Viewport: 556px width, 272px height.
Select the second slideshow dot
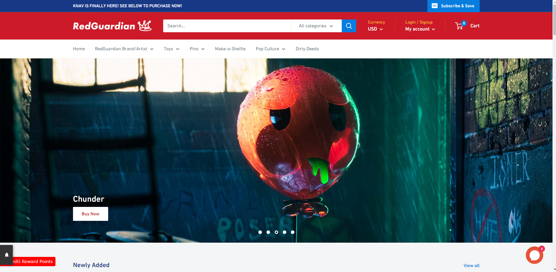(268, 232)
